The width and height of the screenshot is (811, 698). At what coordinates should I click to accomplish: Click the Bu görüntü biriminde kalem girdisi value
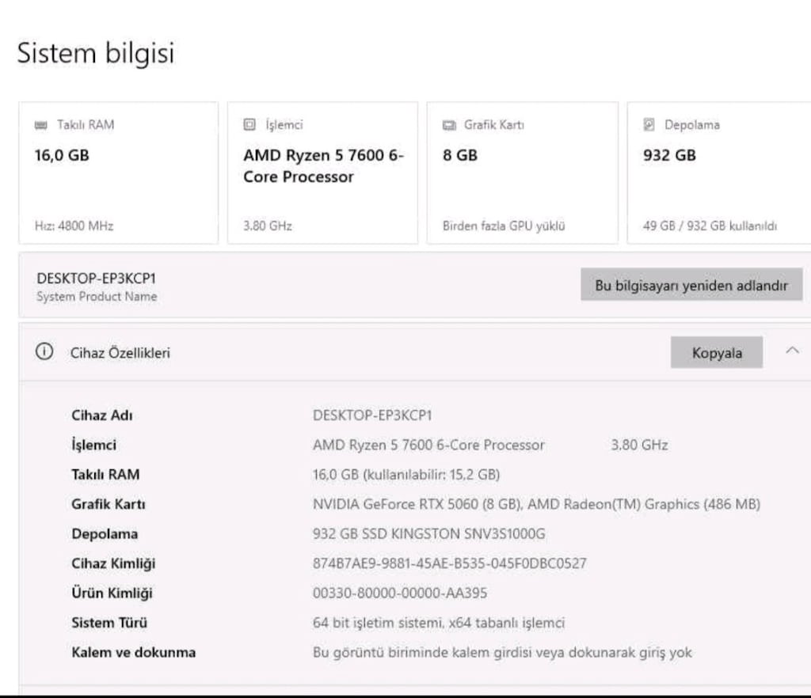pos(501,653)
